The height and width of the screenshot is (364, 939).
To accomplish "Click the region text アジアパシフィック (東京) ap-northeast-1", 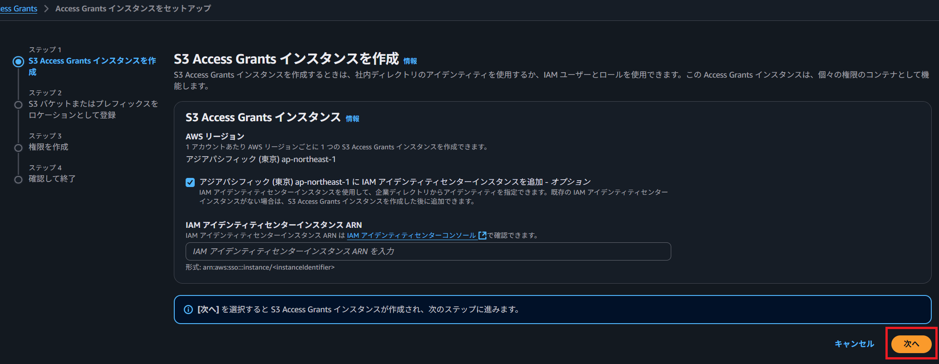I will (x=261, y=159).
